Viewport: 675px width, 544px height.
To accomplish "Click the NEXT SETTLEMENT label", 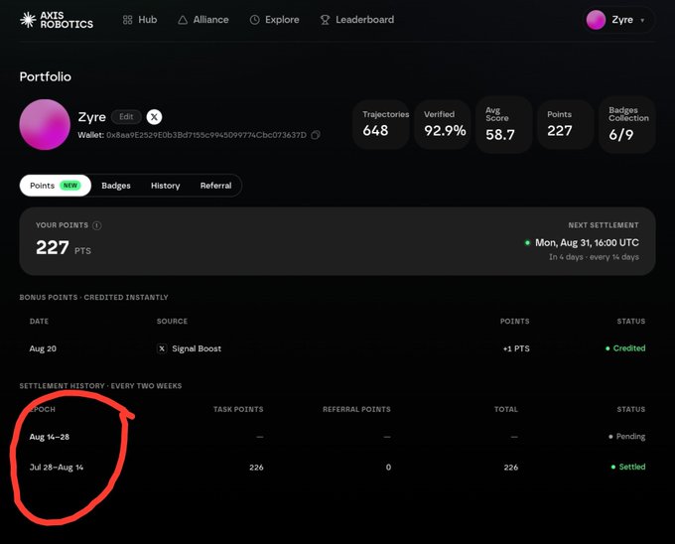I will point(604,225).
